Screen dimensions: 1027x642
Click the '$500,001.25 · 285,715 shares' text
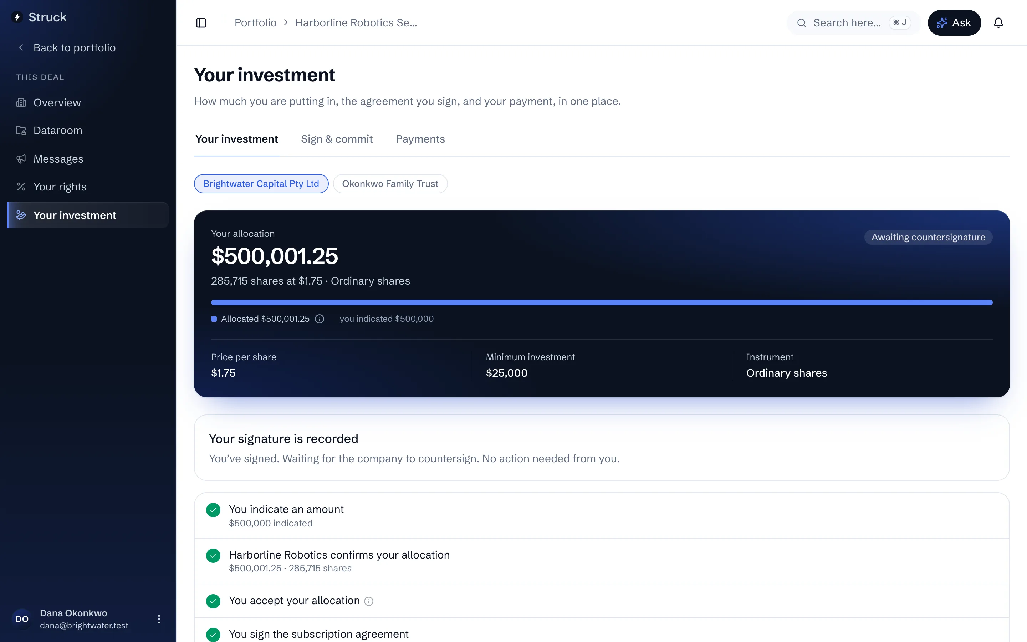click(x=290, y=568)
